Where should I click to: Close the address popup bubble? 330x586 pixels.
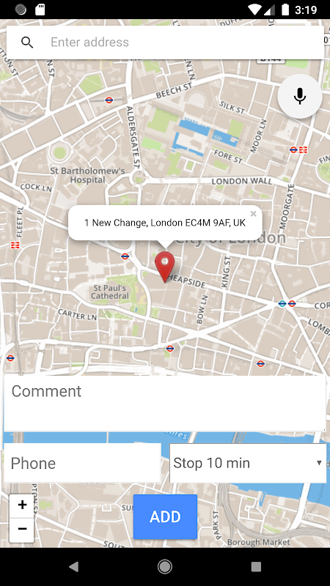(x=253, y=214)
